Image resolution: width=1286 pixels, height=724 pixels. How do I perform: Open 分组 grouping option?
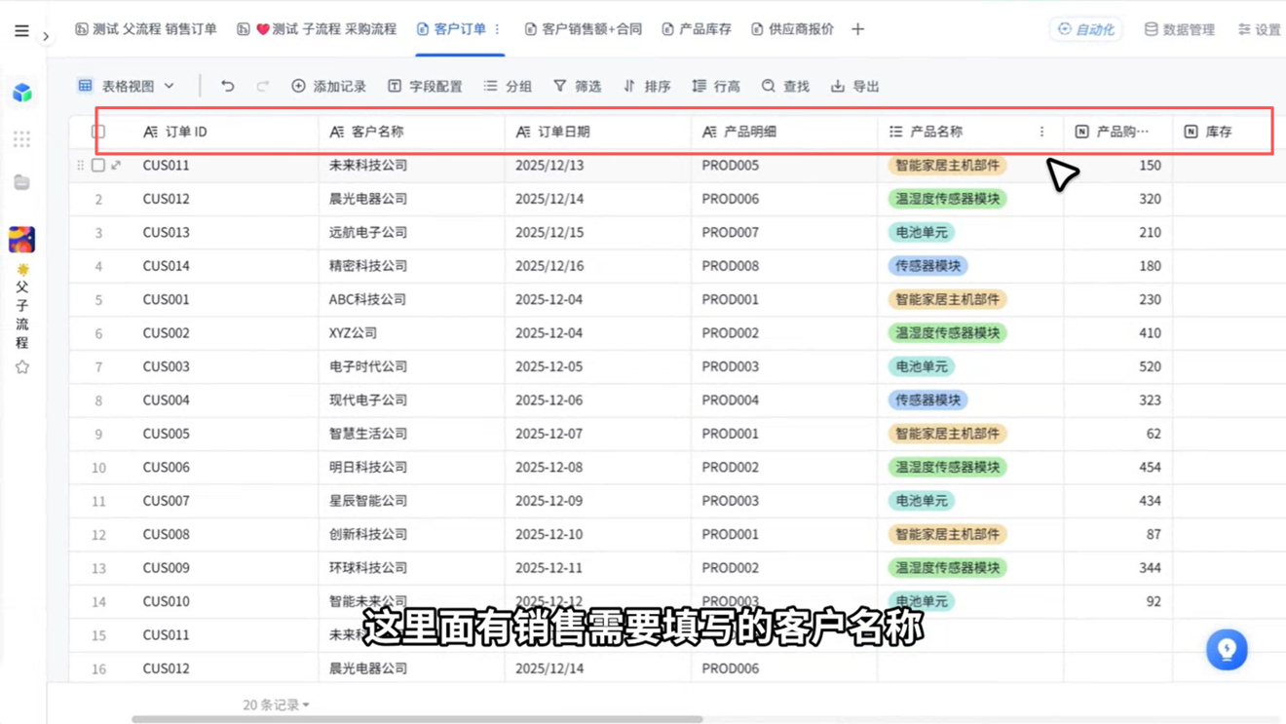508,86
